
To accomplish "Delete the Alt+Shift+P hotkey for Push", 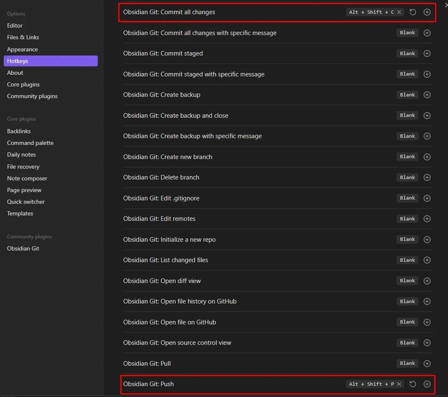I will click(x=399, y=384).
